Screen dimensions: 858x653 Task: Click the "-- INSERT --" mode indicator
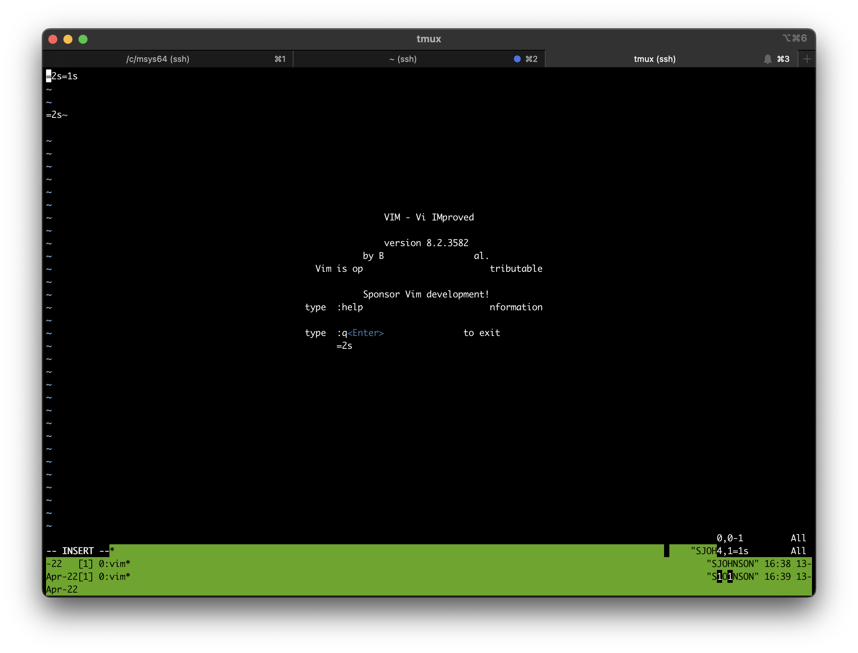[78, 551]
